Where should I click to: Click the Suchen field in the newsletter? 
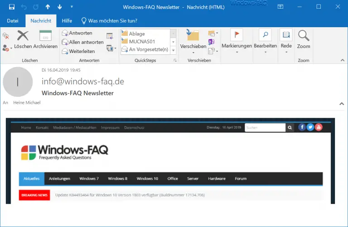tap(265, 128)
